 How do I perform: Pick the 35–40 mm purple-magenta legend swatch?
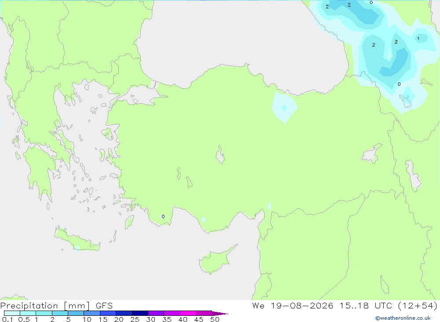[172, 313]
